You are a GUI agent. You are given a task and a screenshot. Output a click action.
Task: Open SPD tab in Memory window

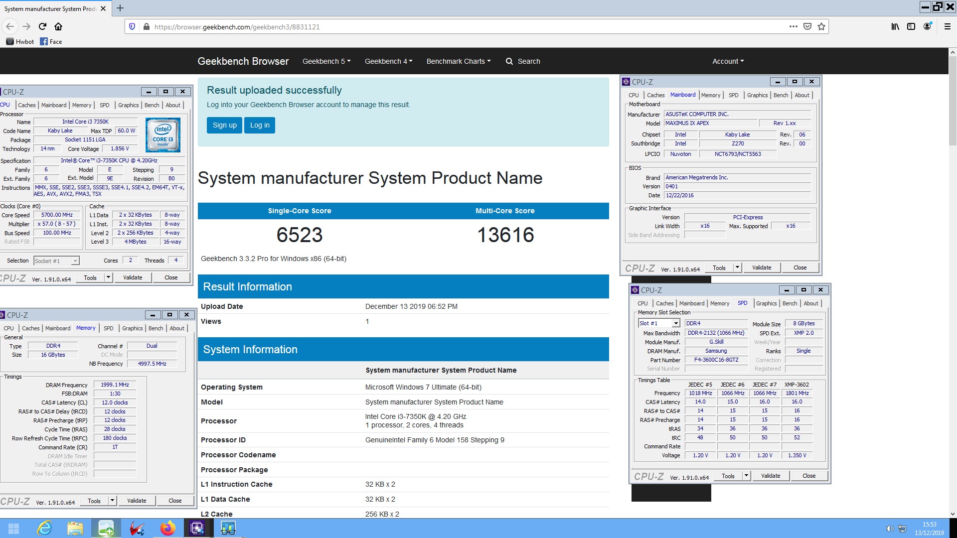(109, 328)
